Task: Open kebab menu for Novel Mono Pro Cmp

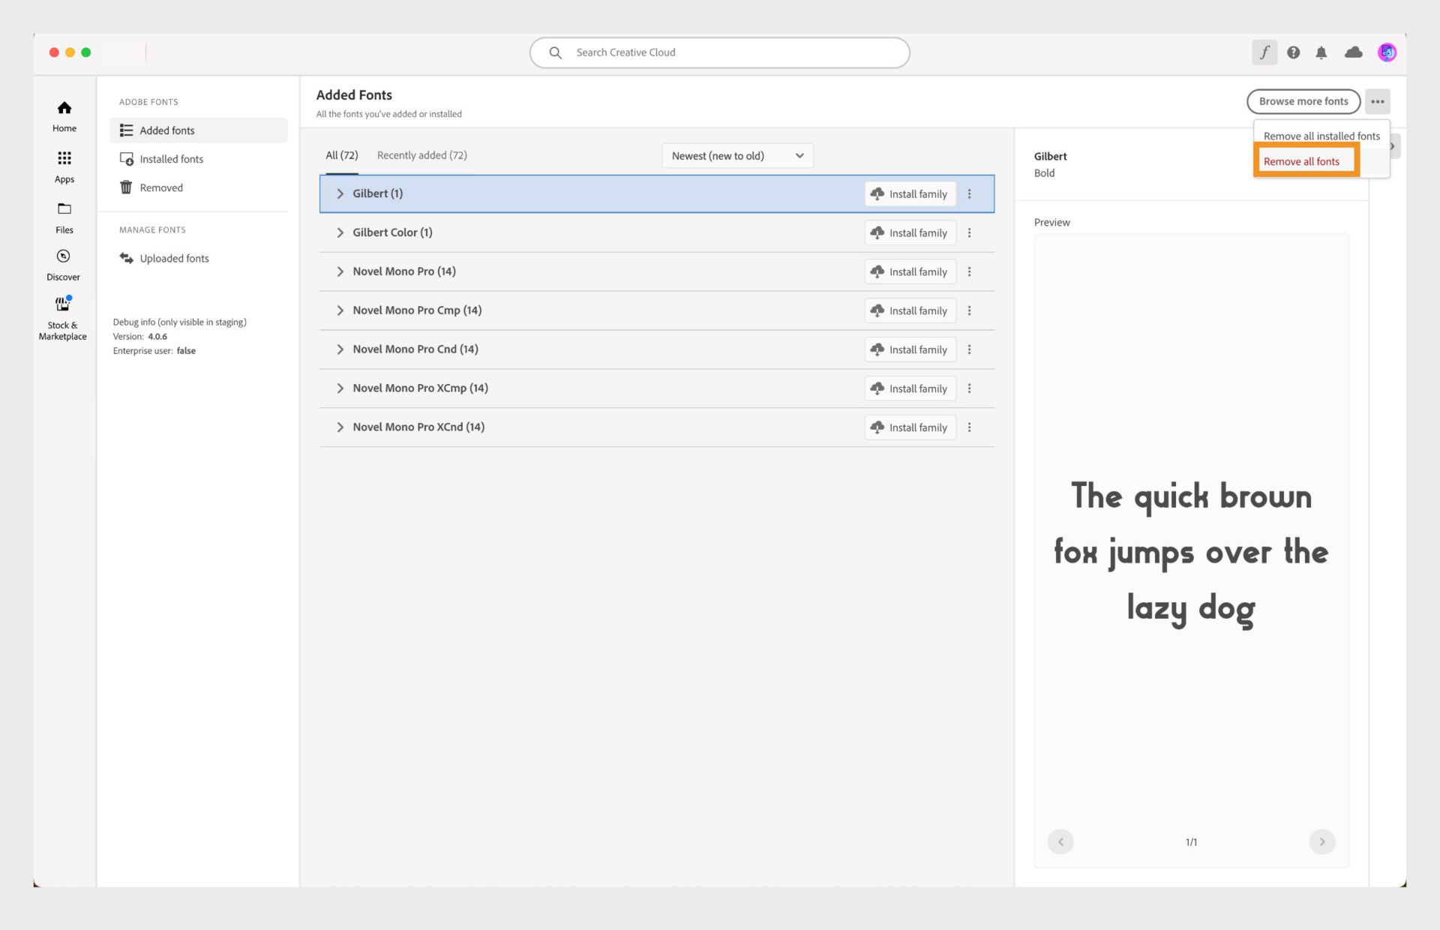Action: [x=970, y=310]
